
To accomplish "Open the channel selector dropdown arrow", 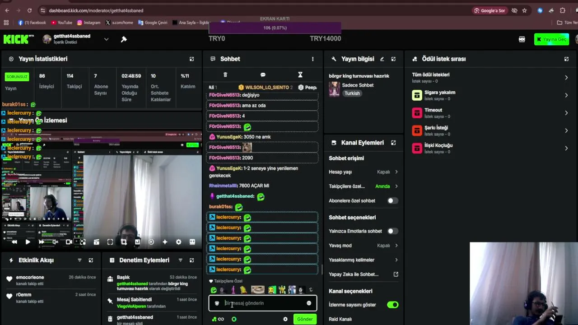I will (106, 39).
